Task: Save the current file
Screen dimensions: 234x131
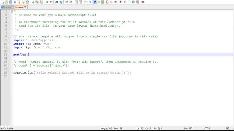Action: click(11, 2)
